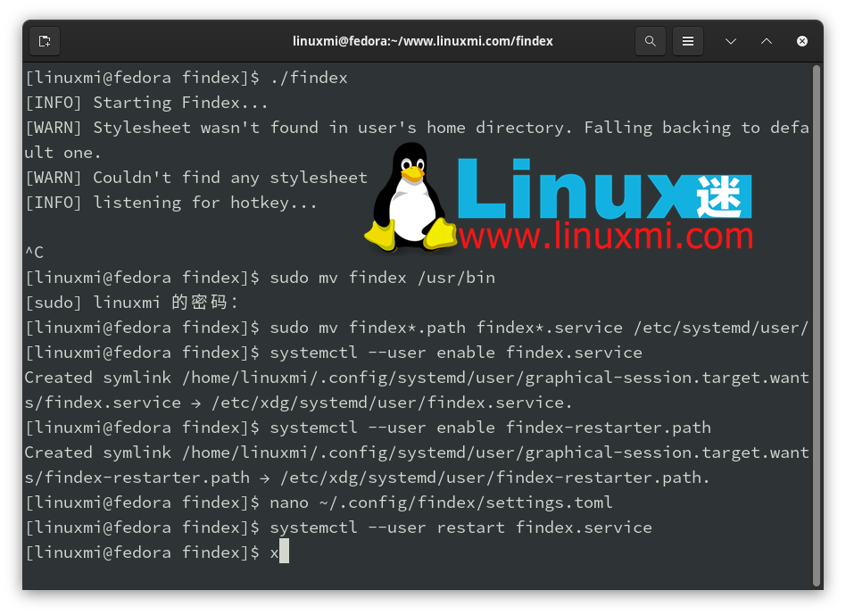The image size is (846, 615).
Task: Click the window title linuxmi@fedora text
Action: [x=422, y=41]
